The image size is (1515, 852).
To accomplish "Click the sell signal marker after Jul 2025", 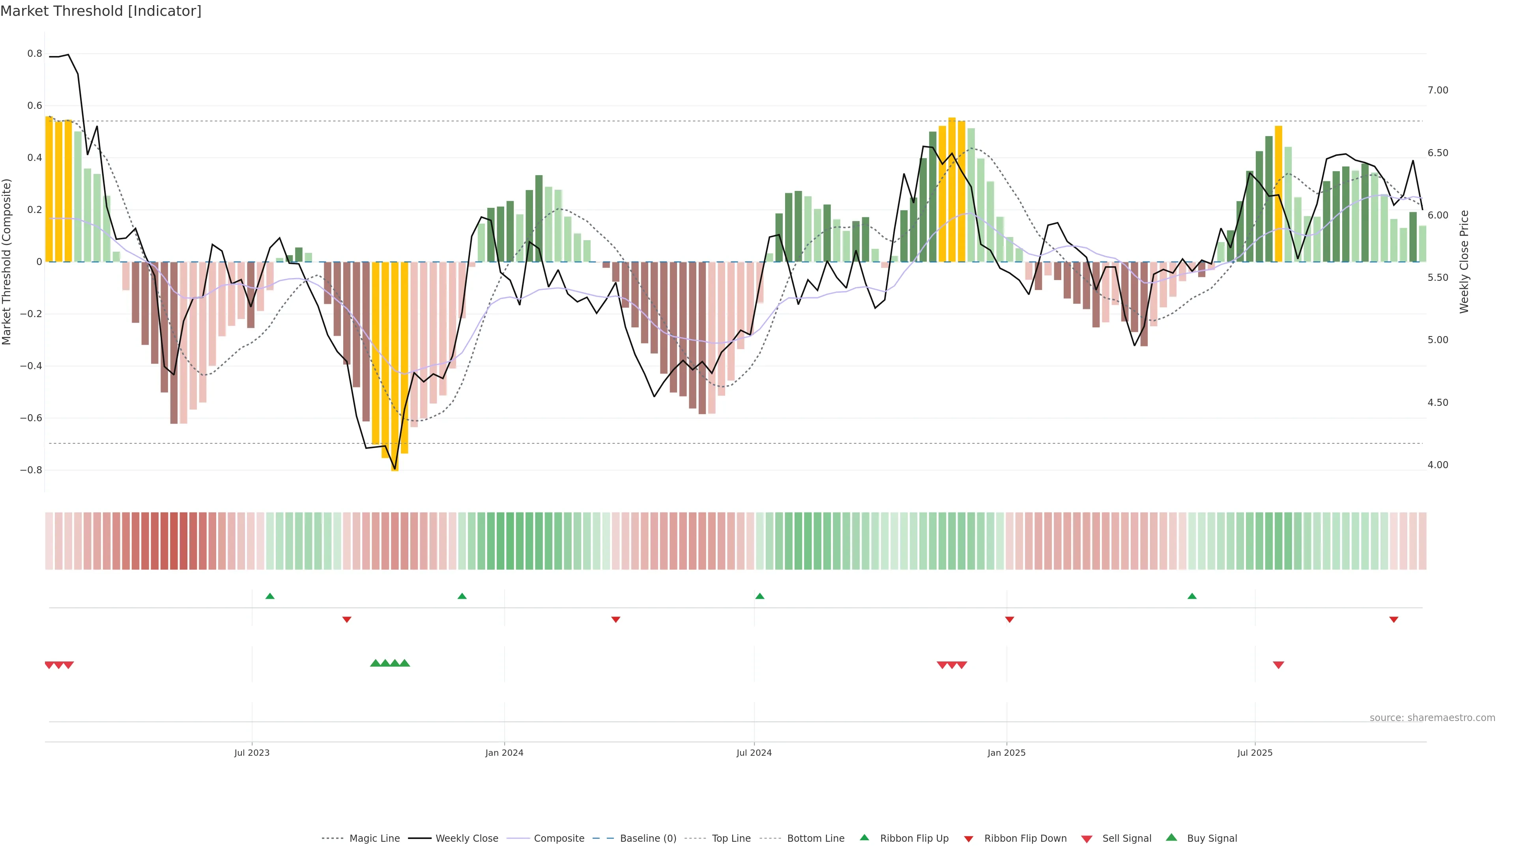I will pyautogui.click(x=1278, y=665).
